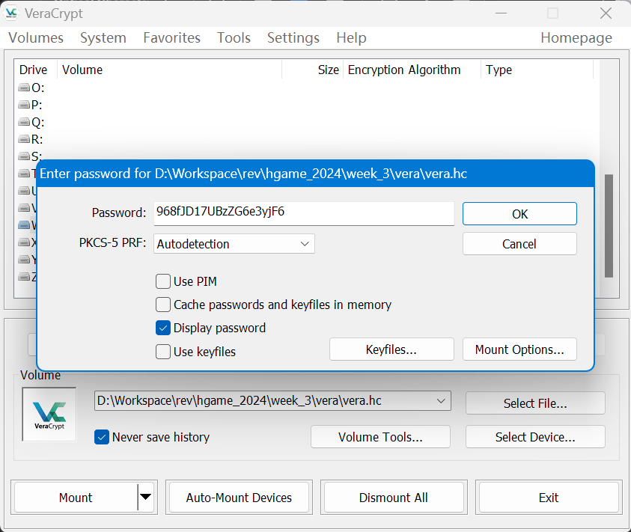The width and height of the screenshot is (631, 532).
Task: Open the Mount button dropdown arrow
Action: click(x=146, y=497)
